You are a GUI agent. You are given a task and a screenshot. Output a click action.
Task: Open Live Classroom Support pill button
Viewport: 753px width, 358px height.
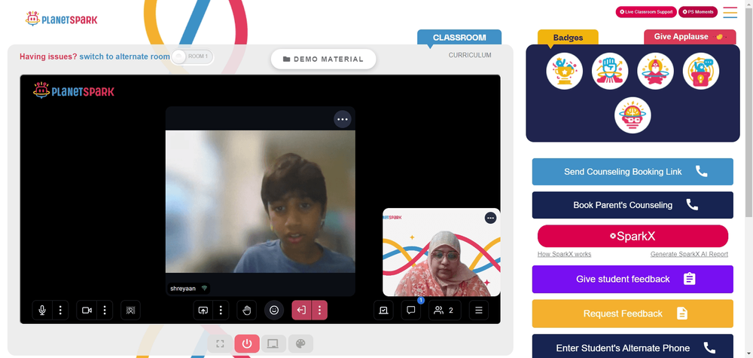[646, 12]
